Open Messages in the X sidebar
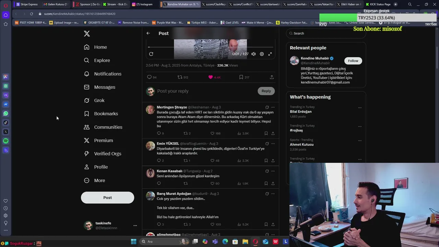Viewport: 439px width, 247px height. [x=100, y=87]
